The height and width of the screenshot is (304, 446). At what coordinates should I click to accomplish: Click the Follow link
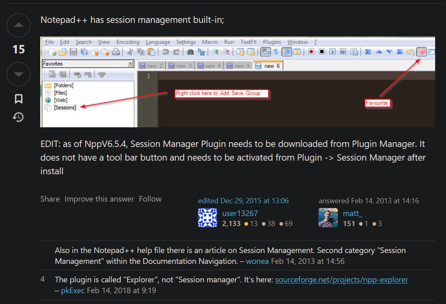[150, 199]
